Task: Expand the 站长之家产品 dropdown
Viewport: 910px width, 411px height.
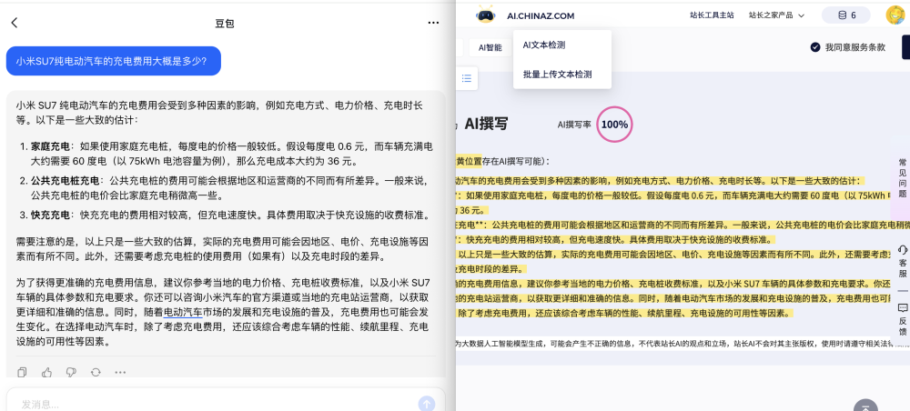Action: click(776, 15)
